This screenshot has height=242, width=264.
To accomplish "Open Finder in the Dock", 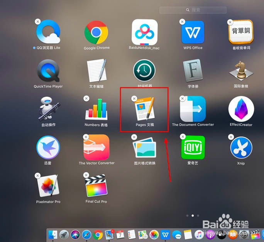I will tap(53, 235).
